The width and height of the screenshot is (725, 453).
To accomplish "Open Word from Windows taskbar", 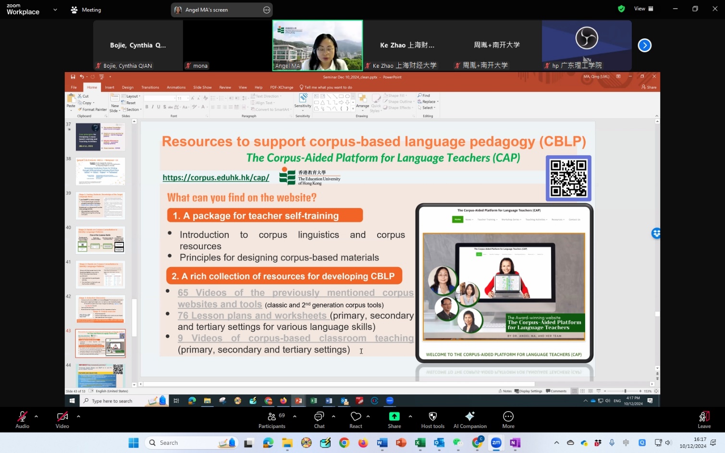I will coord(382,443).
